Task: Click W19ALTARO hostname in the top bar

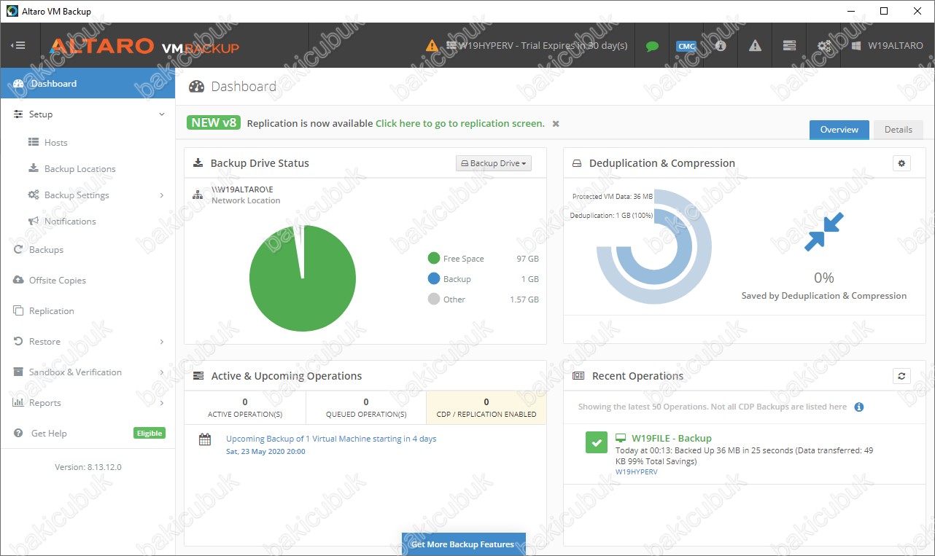Action: tap(896, 45)
